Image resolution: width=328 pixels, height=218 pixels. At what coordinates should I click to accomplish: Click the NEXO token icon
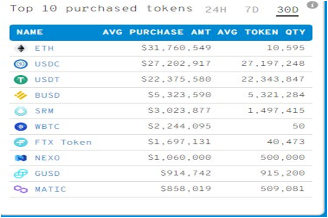click(x=21, y=158)
